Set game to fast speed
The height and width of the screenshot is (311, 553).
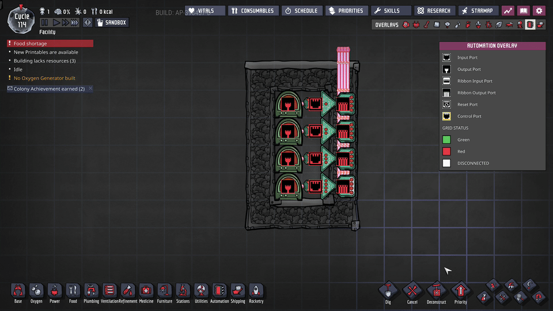point(65,22)
